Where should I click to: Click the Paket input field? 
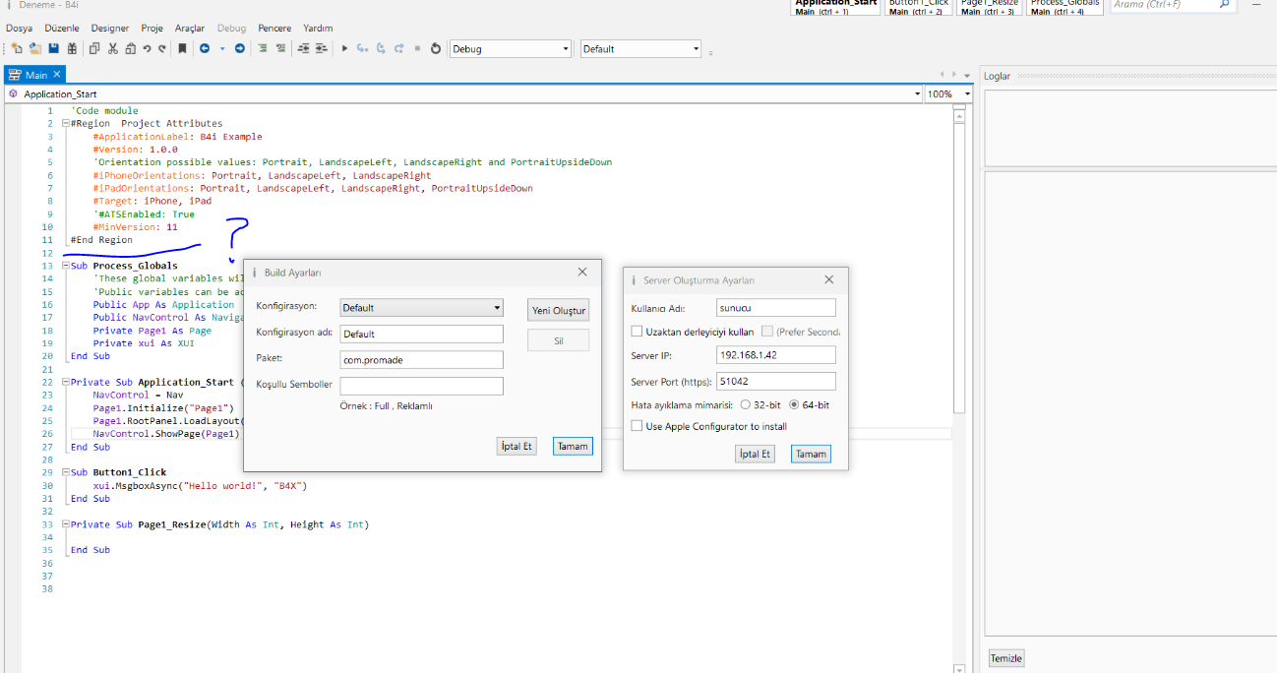421,360
